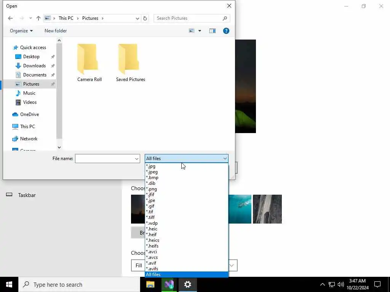Choose *.tif file filter
This screenshot has width=390, height=292.
point(186,212)
